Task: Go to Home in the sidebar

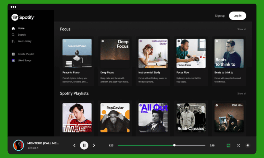Action: [21, 28]
